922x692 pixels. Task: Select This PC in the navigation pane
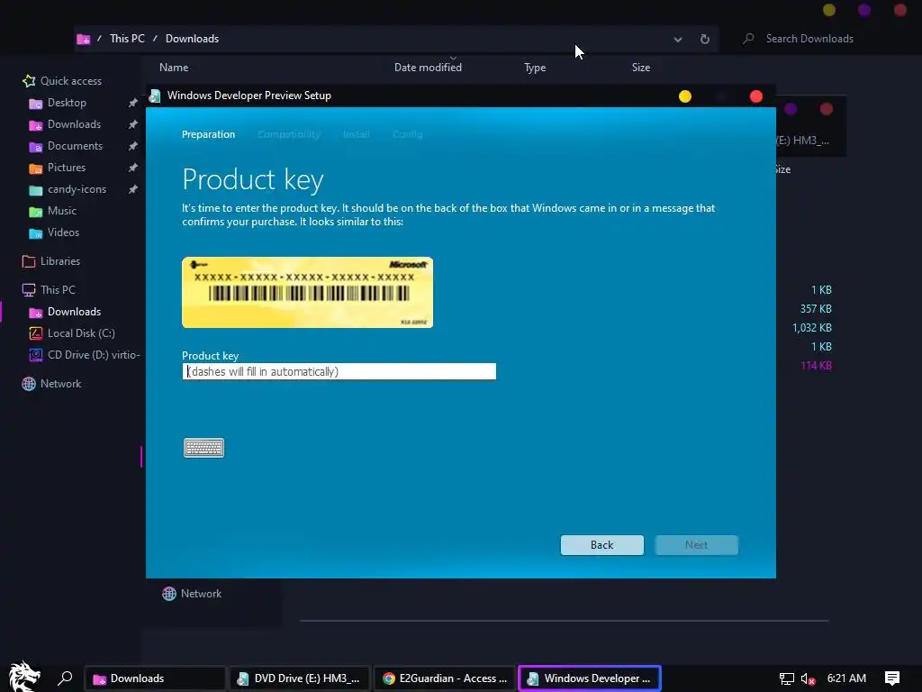[58, 290]
